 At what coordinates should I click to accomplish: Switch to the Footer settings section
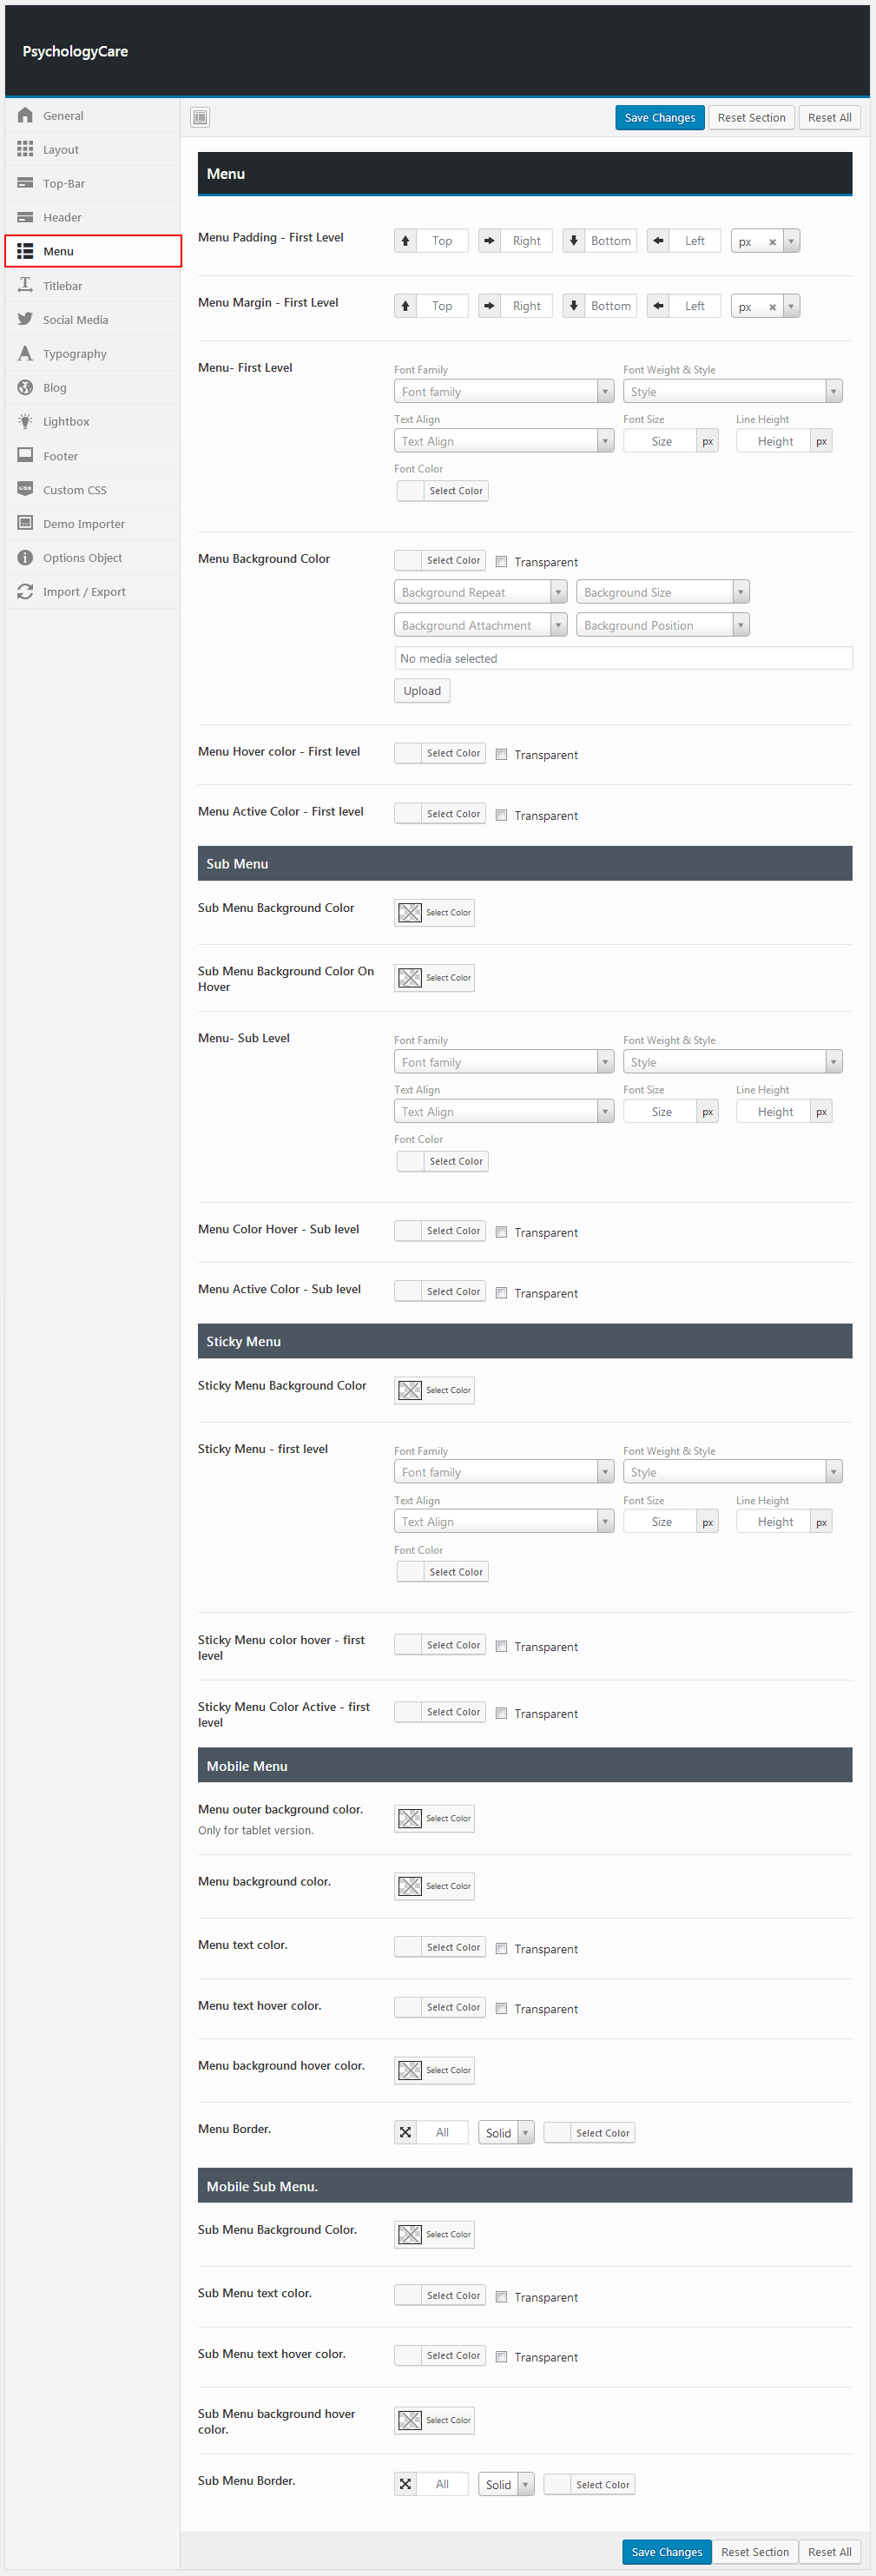60,456
